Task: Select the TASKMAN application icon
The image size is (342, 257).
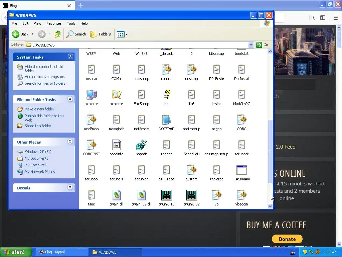Action: [x=242, y=170]
